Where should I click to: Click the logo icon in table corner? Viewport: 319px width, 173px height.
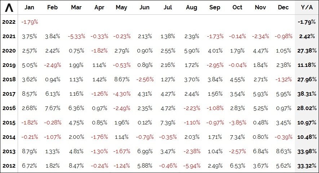point(9,7)
